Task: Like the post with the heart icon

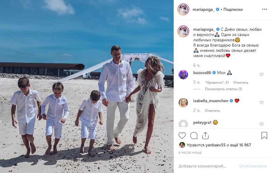Action: point(182,136)
